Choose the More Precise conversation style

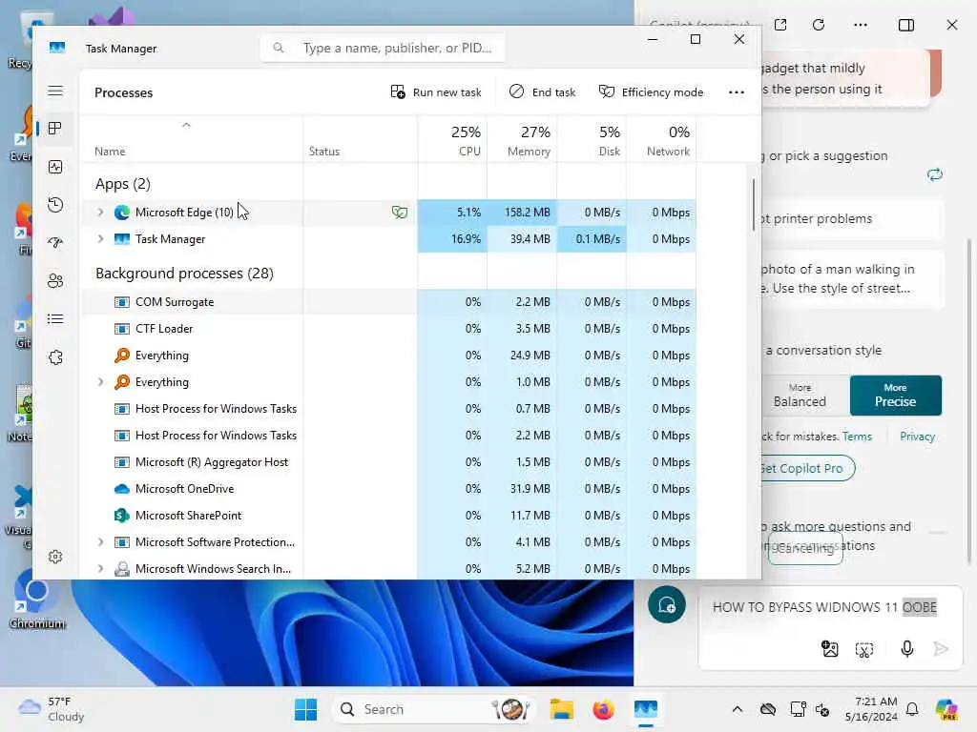895,396
